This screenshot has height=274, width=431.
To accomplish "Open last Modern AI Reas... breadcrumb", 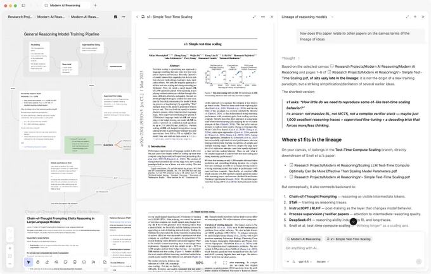I will point(85,16).
